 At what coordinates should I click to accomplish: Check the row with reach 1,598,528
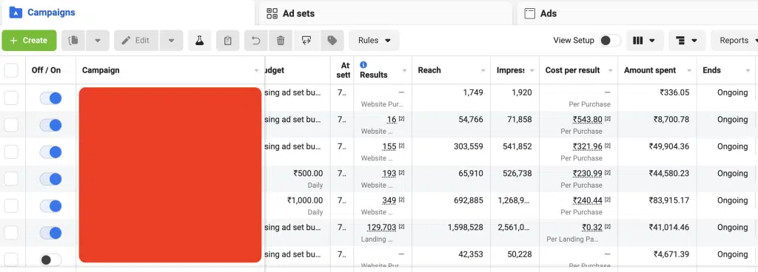click(x=11, y=234)
